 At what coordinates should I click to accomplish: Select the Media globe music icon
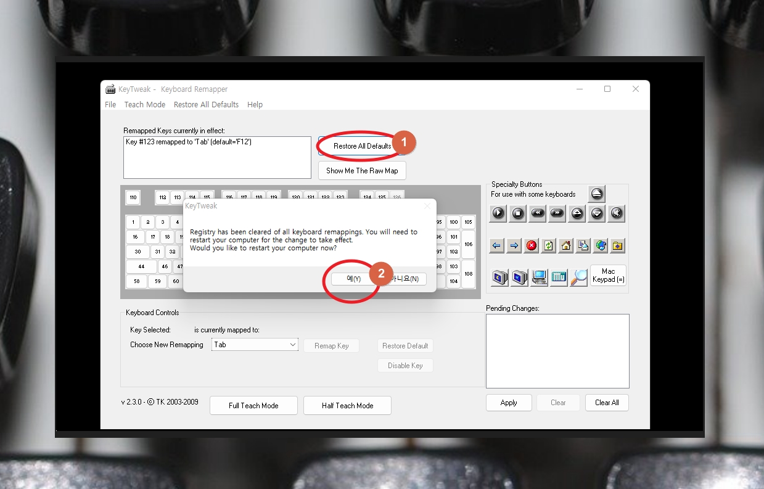point(601,246)
